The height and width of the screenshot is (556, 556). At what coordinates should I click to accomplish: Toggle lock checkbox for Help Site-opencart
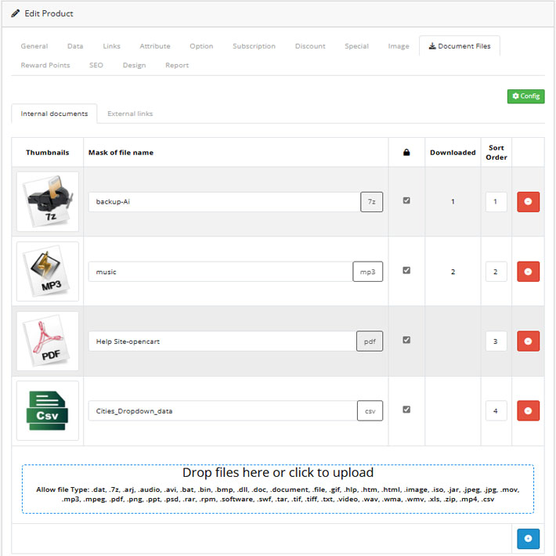(406, 340)
